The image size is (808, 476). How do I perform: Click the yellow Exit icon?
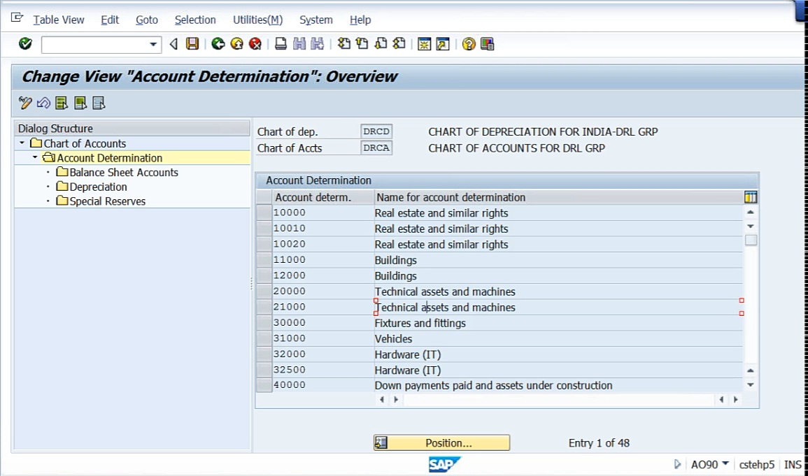pos(236,44)
